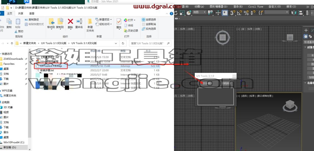Click the 3ds Max Select and Rotate tool

pos(176,13)
